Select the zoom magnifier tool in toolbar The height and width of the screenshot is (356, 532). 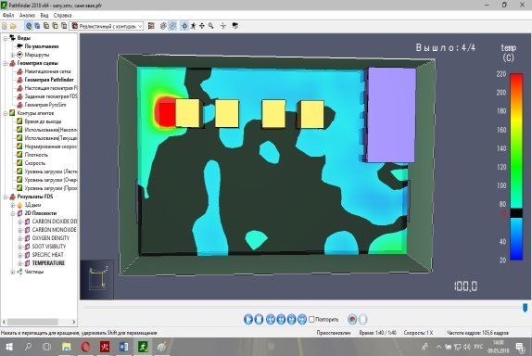click(x=210, y=26)
